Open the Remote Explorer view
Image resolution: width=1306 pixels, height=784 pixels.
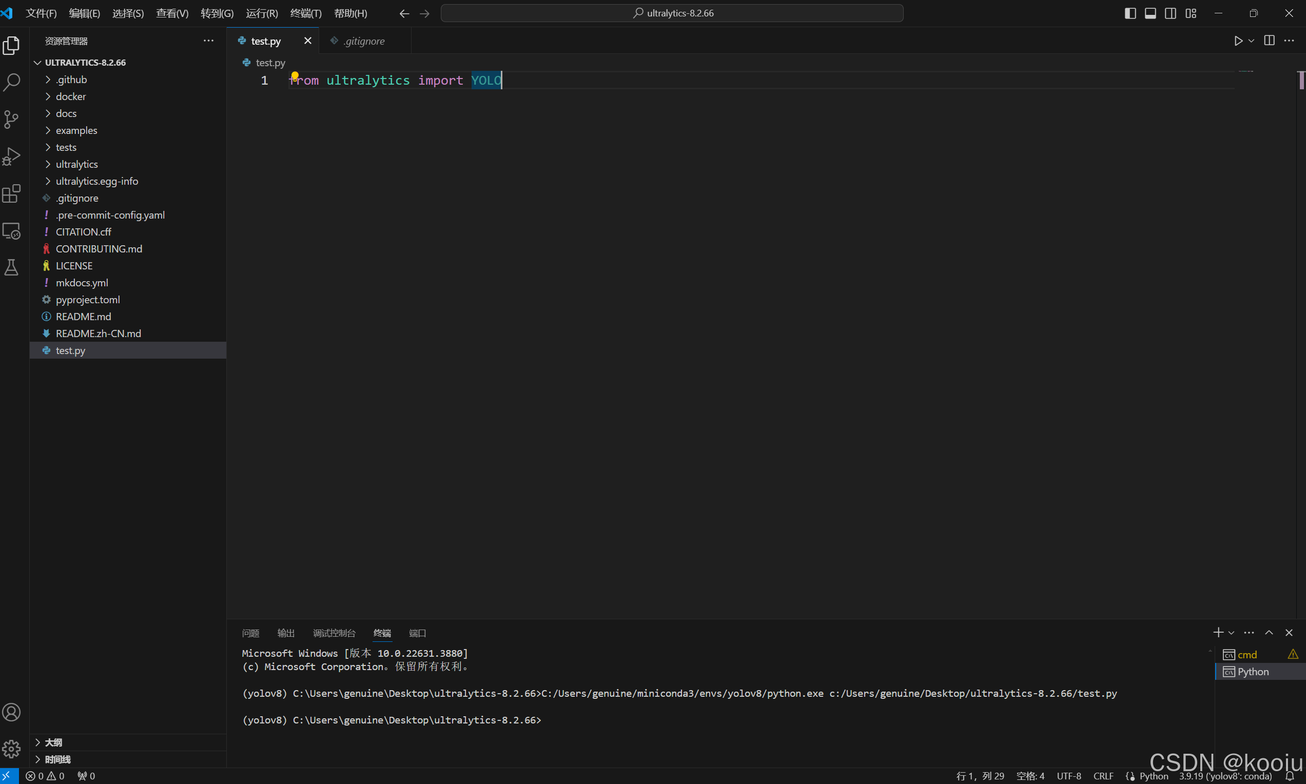12,231
